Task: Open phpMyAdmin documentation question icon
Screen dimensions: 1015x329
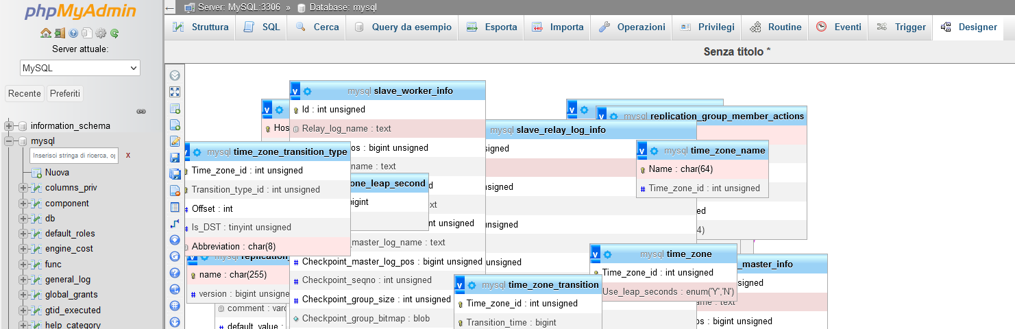Action: tap(73, 33)
